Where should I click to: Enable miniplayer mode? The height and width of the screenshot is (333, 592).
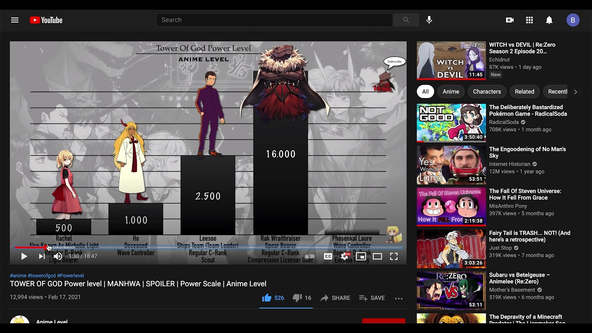point(361,256)
